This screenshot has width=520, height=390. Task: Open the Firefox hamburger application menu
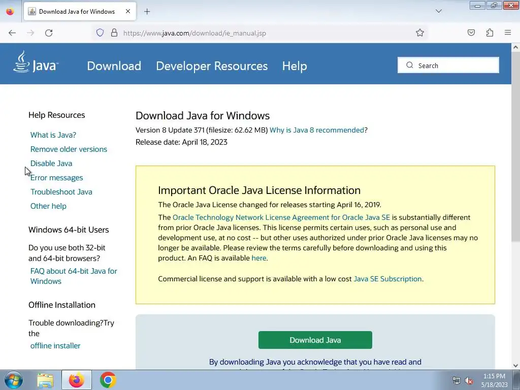pos(508,33)
